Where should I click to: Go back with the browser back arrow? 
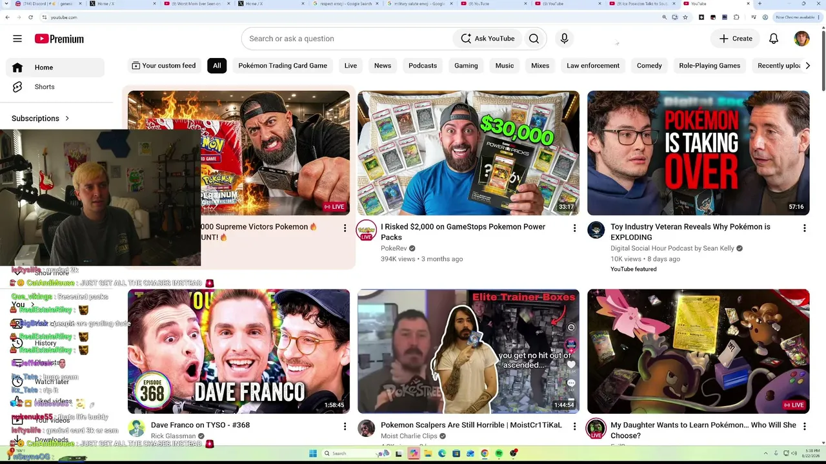(x=7, y=17)
